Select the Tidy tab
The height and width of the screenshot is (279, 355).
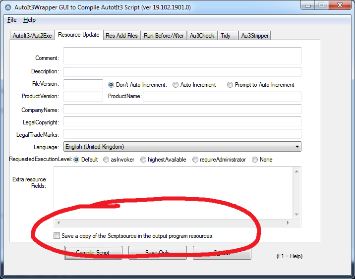pyautogui.click(x=226, y=36)
